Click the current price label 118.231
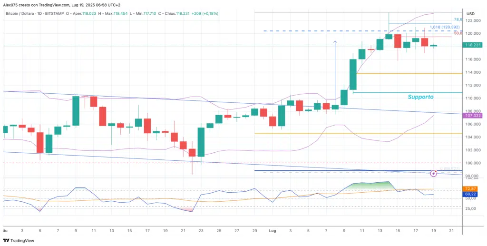The width and height of the screenshot is (487, 246). pyautogui.click(x=474, y=46)
